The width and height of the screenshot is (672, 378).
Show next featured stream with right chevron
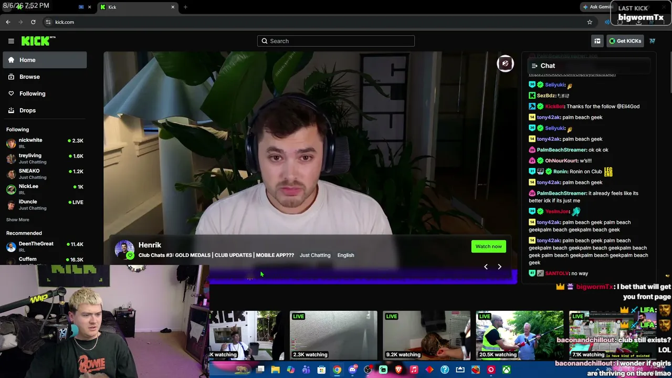click(499, 267)
